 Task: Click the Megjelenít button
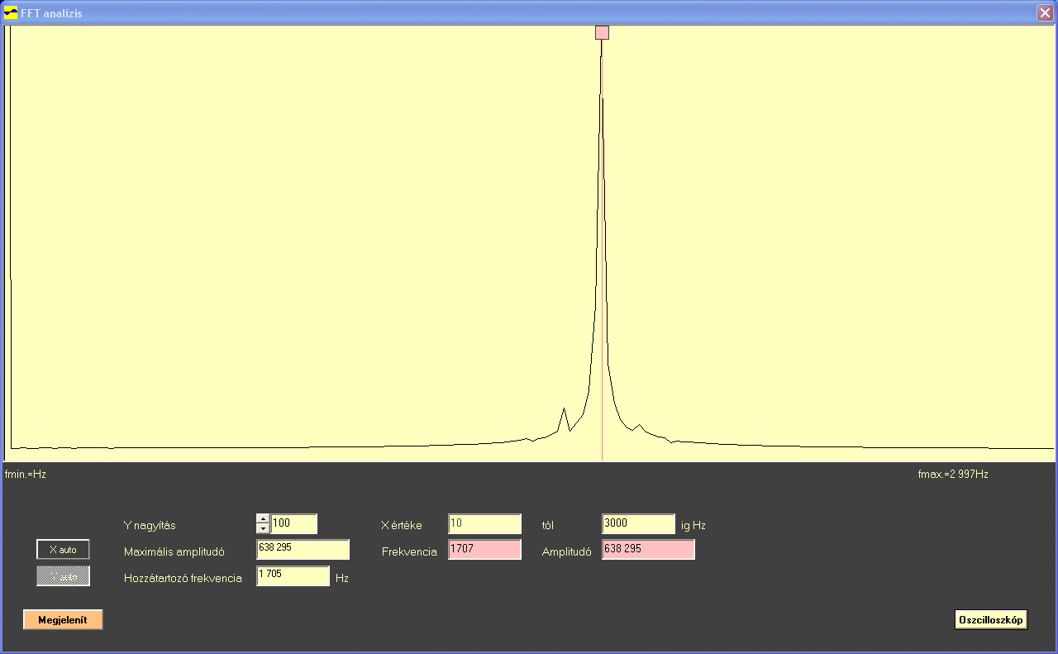click(63, 619)
